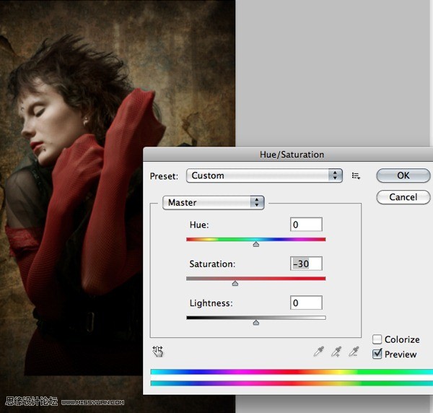Select the Add to Sample eyedropper
The image size is (433, 413).
pyautogui.click(x=336, y=352)
